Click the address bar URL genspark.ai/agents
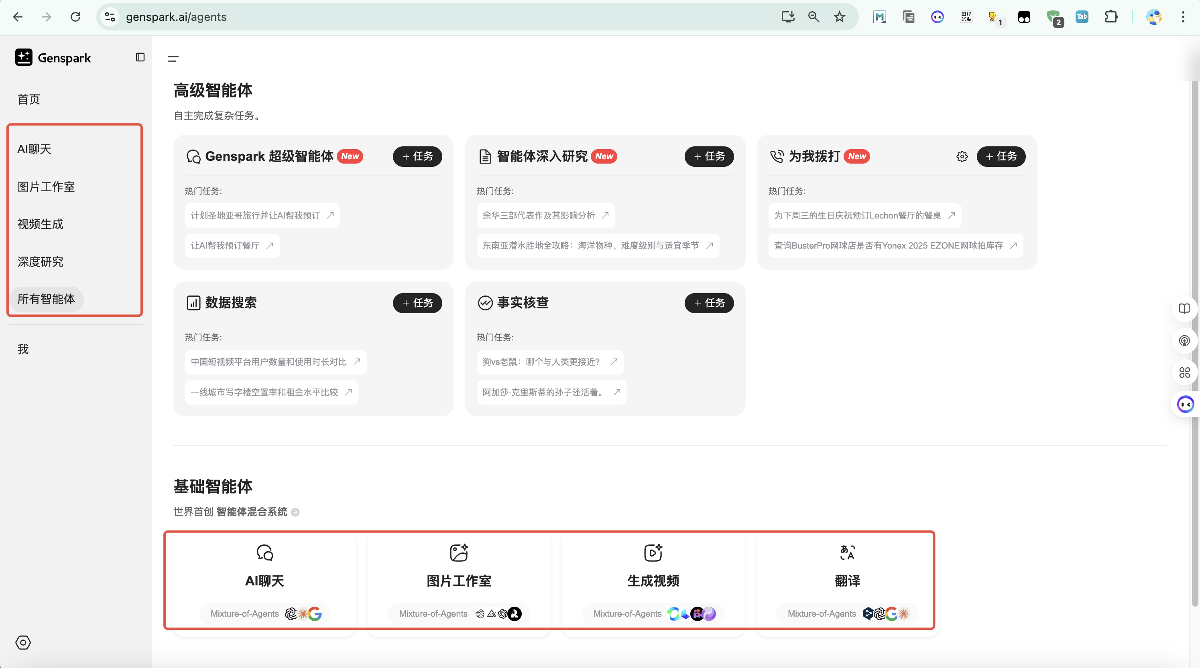The width and height of the screenshot is (1200, 668). pos(176,17)
